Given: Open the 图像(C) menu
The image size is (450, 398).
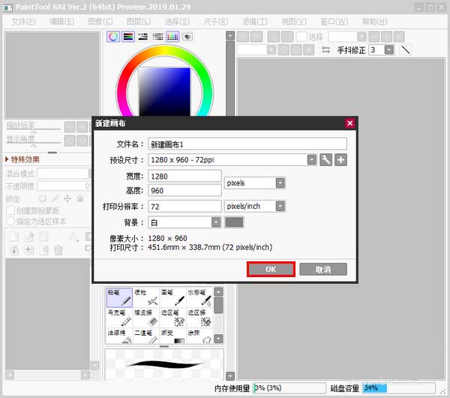Looking at the screenshot, I should pyautogui.click(x=100, y=22).
